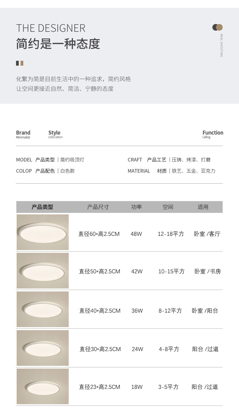The image size is (239, 417).
Task: Click the Function label
Action: click(213, 133)
